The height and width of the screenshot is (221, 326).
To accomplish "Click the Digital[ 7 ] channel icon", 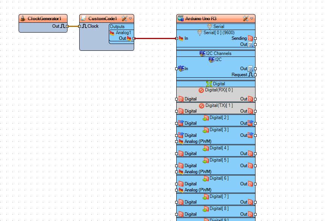I will [x=205, y=197].
